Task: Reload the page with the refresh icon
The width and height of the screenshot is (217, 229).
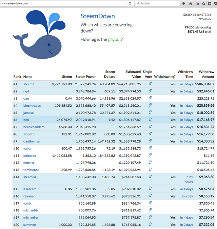Action: (130, 3)
